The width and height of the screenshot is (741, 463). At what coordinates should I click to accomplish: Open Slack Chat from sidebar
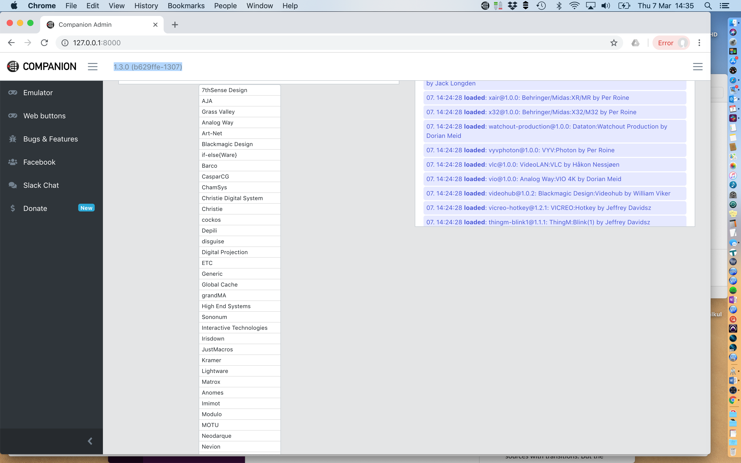41,185
